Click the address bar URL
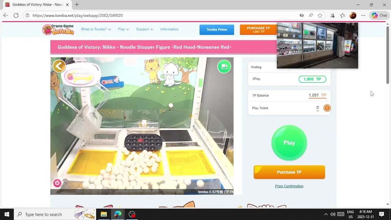Image resolution: width=391 pixels, height=220 pixels. (78, 15)
